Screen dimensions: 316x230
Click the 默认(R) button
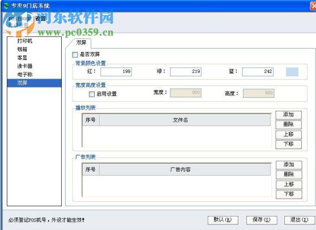click(223, 220)
